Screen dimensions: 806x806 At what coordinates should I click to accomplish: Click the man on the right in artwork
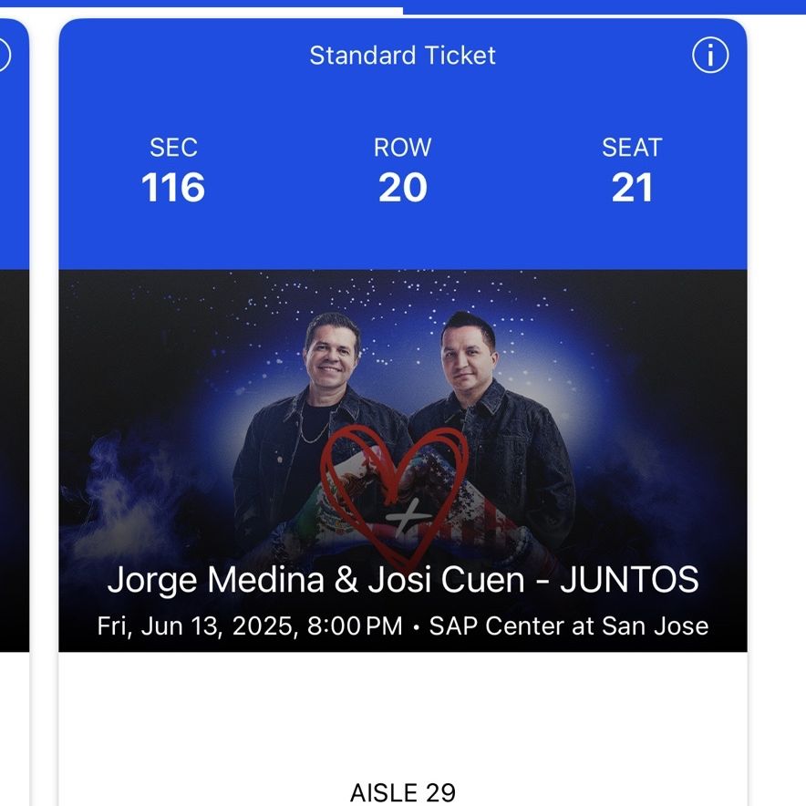point(493,432)
